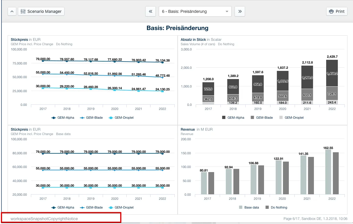Go to next page with double-right arrow

240,11
